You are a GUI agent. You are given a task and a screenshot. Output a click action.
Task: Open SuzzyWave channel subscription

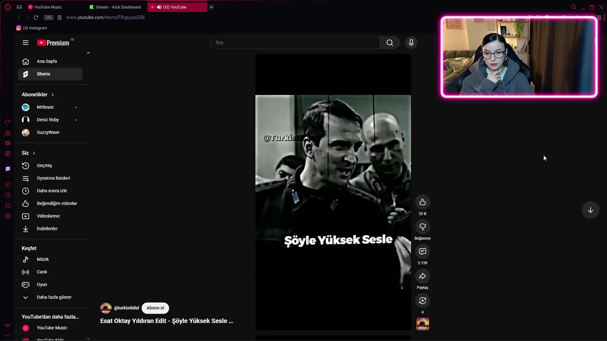click(50, 132)
